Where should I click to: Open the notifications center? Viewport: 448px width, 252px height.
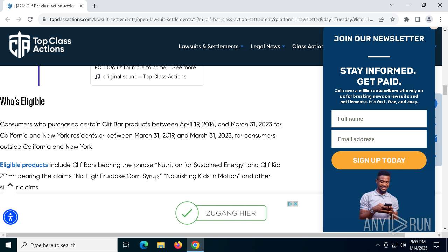pyautogui.click(x=436, y=245)
